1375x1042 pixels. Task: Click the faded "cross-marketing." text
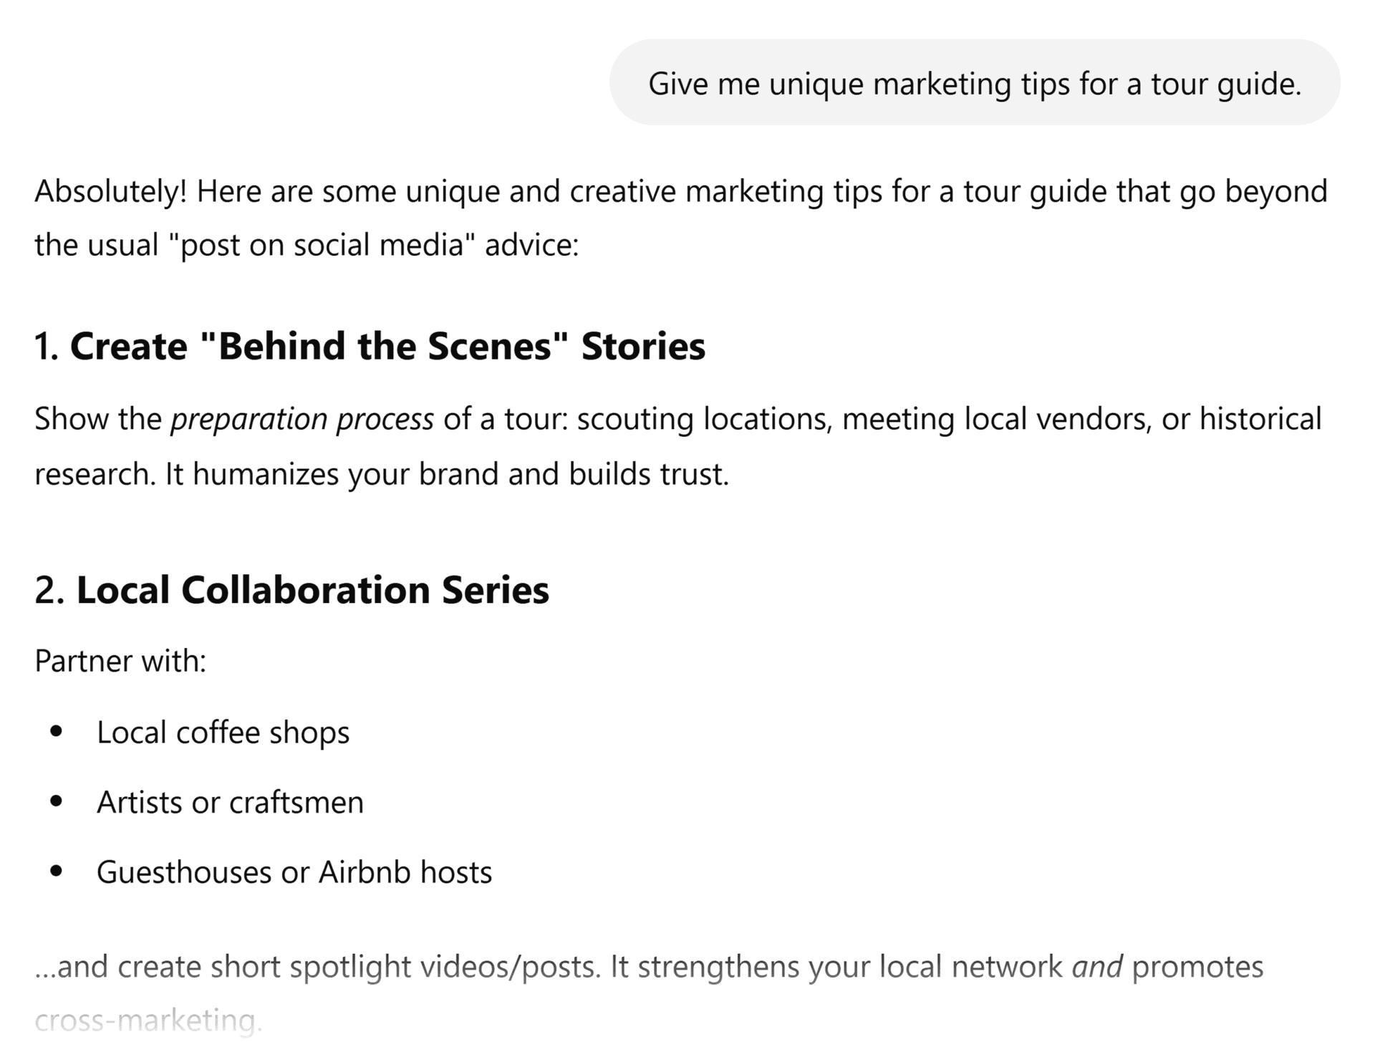point(148,1021)
